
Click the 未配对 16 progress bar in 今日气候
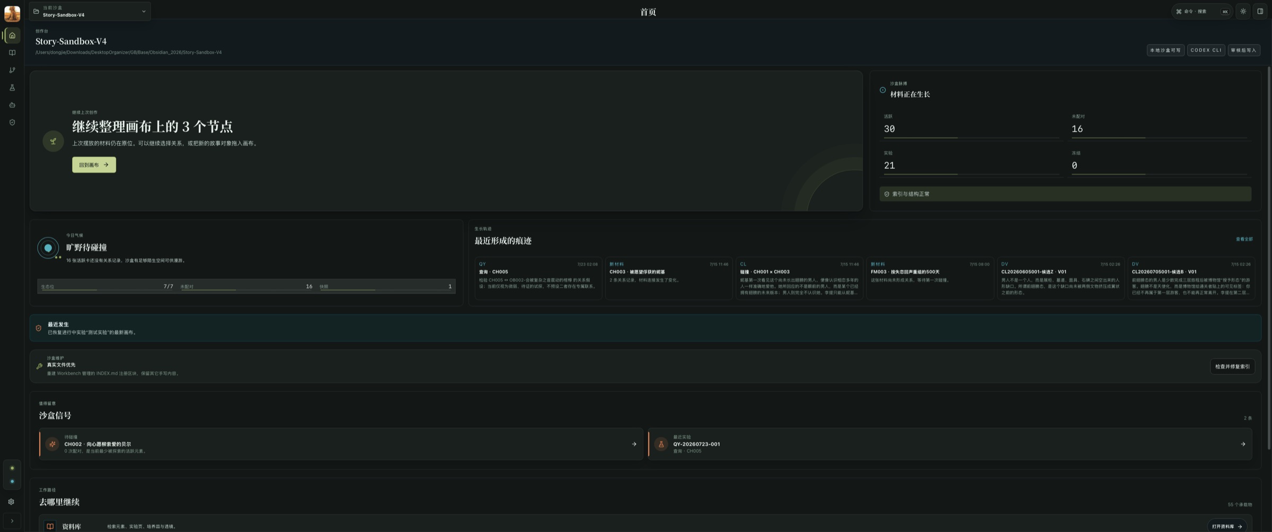coord(246,286)
